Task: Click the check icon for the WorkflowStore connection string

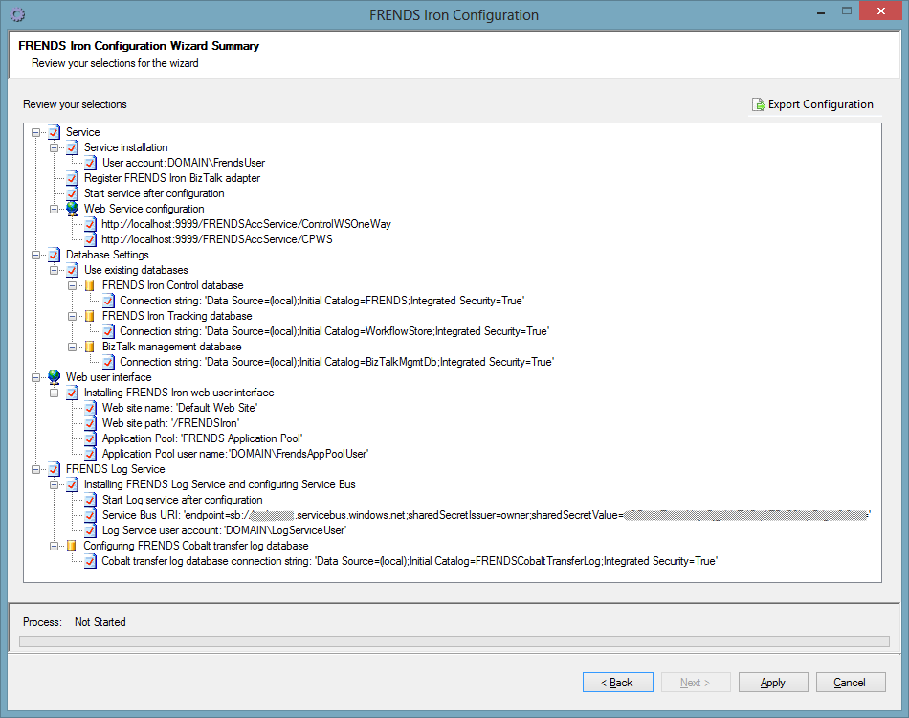Action: pos(108,331)
